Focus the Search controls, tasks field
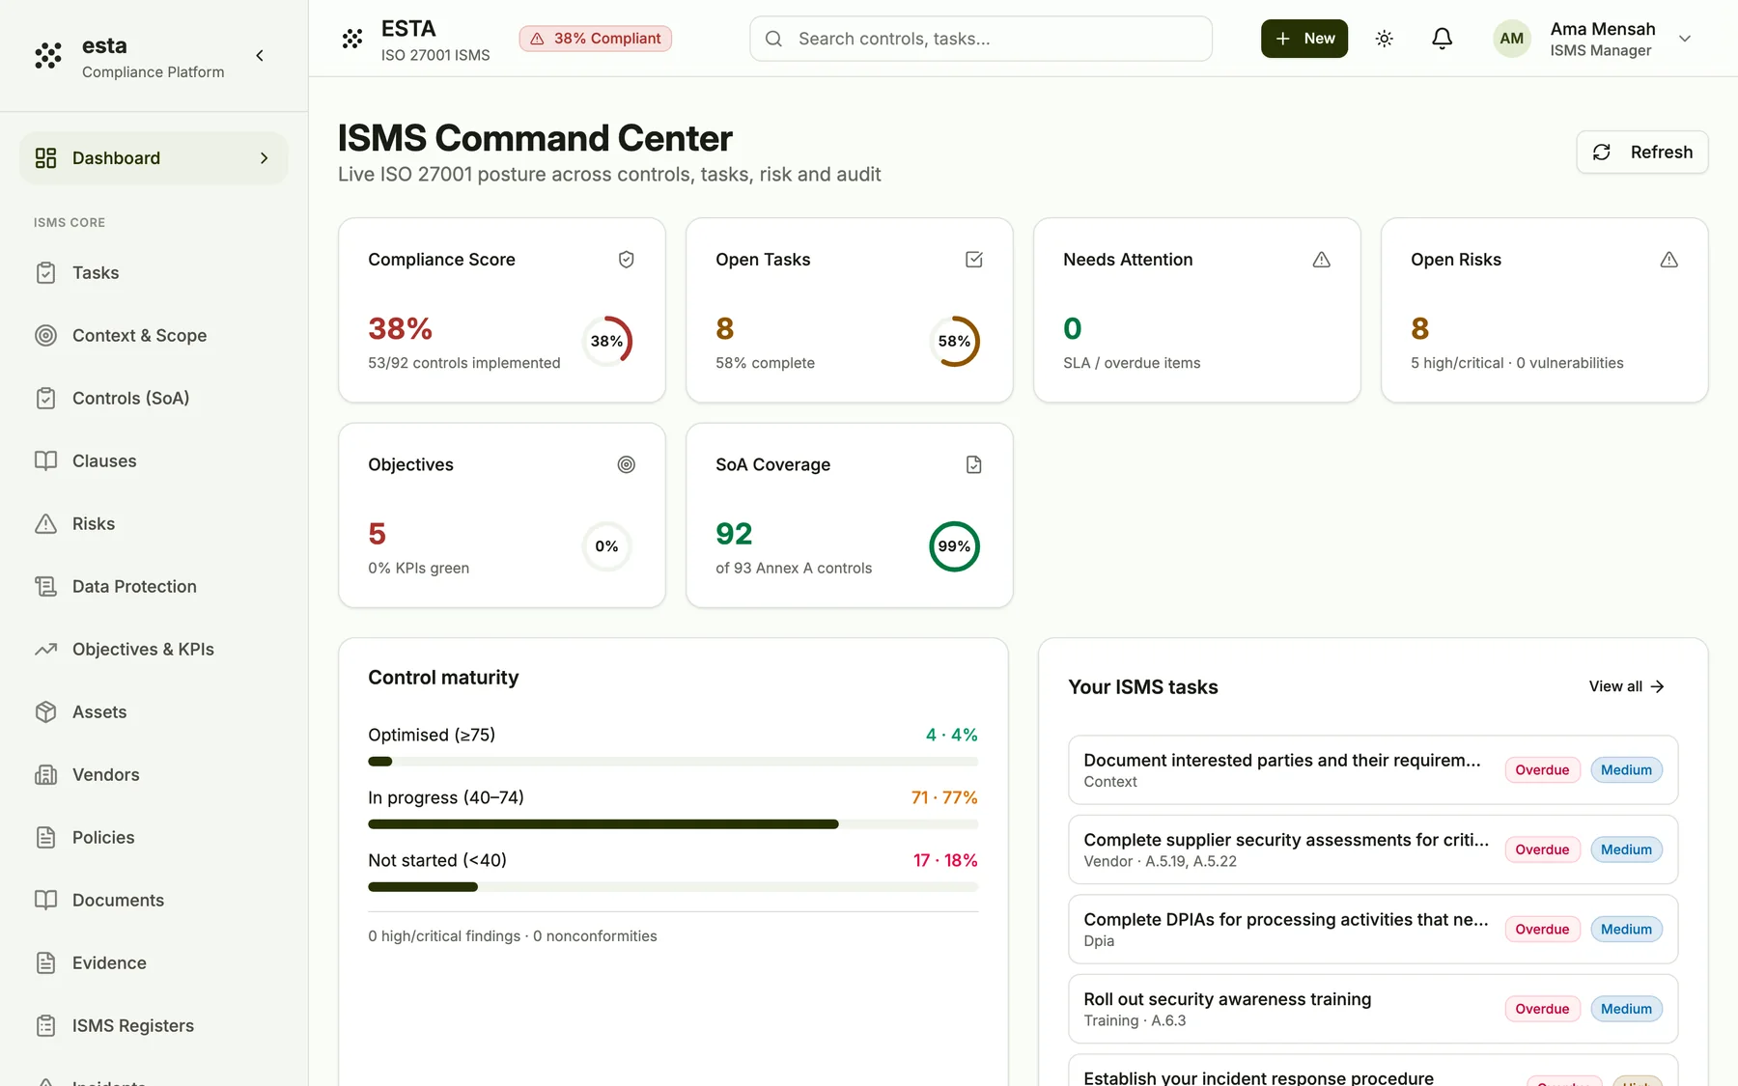1738x1086 pixels. click(x=980, y=39)
